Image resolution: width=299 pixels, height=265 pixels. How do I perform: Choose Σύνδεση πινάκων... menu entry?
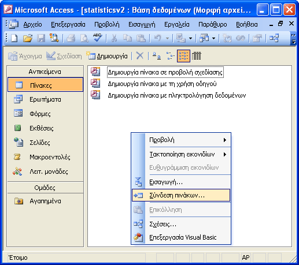click(181, 195)
